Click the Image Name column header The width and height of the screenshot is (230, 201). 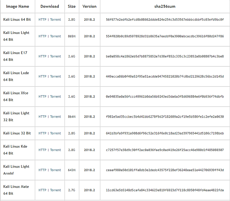(18, 6)
